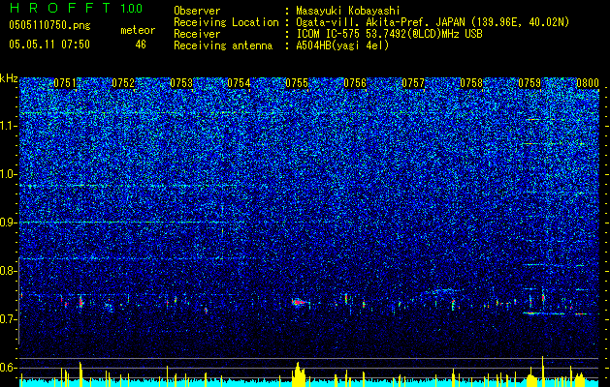Click the 0759 time marker
The width and height of the screenshot is (610, 387).
(530, 83)
